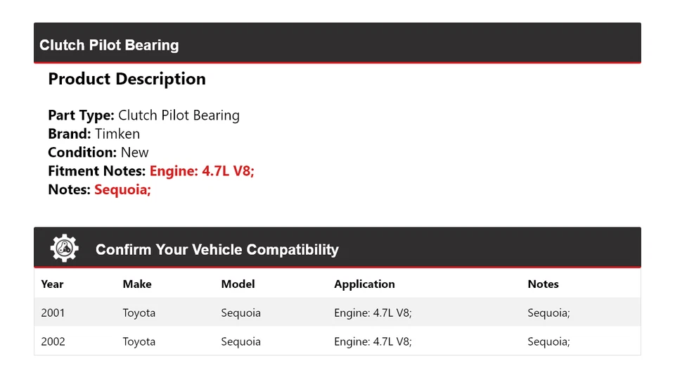Click the Sequoia model in the 2001 row
The image size is (675, 378).
240,313
